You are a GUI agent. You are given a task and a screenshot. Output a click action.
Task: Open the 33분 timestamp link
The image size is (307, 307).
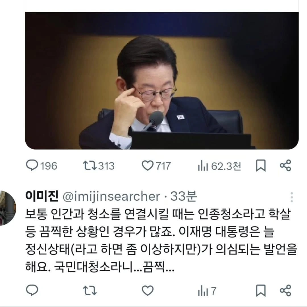pyautogui.click(x=183, y=196)
